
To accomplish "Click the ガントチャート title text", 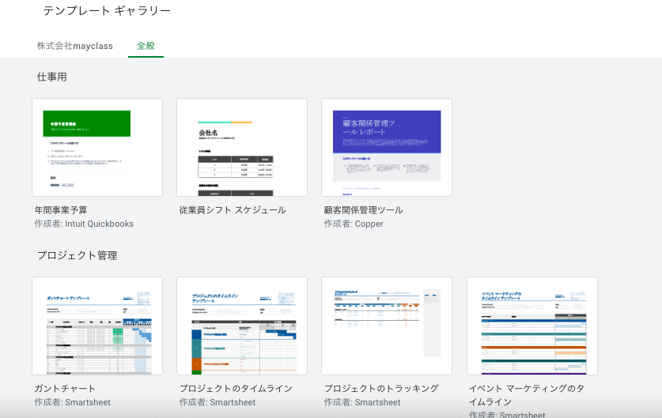I will pos(65,389).
